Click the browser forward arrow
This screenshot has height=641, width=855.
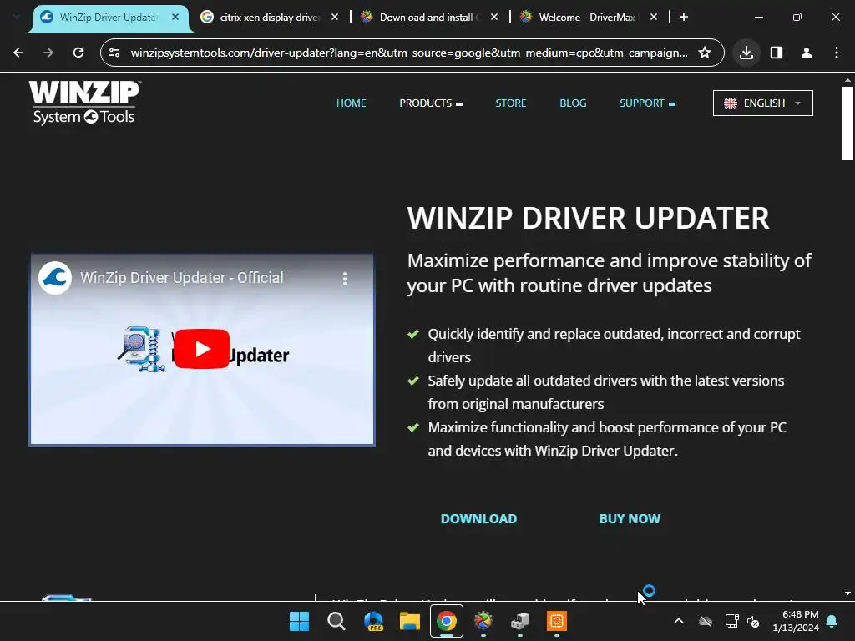[x=48, y=53]
